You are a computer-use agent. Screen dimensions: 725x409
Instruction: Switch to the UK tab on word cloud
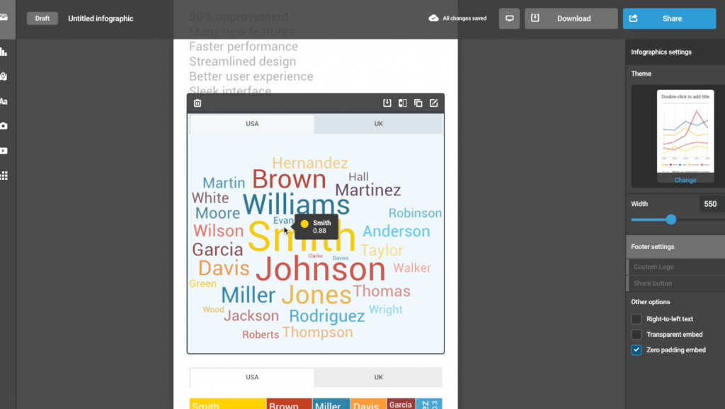click(378, 123)
